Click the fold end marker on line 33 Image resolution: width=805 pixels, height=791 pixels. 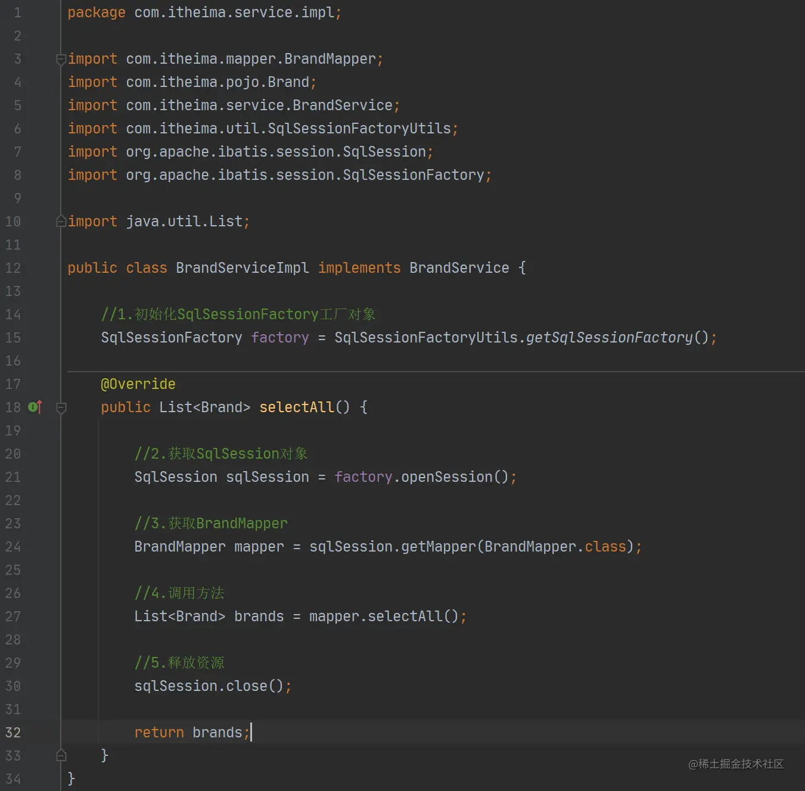click(x=61, y=756)
